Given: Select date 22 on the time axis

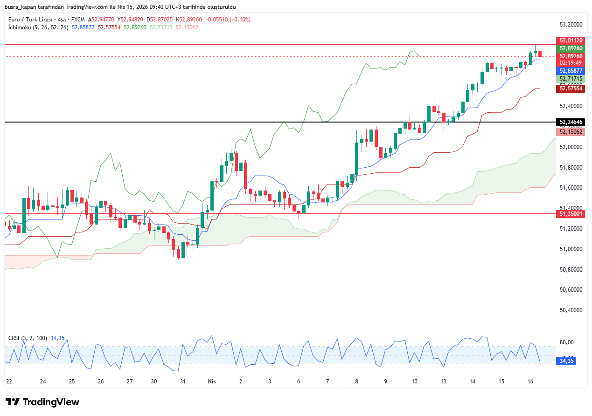Looking at the screenshot, I should pyautogui.click(x=9, y=382).
